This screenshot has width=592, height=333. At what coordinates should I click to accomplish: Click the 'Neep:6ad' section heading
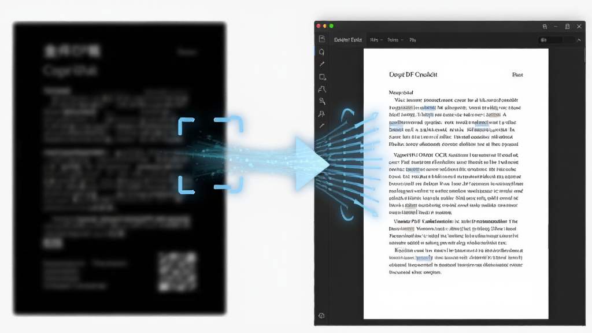[401, 92]
